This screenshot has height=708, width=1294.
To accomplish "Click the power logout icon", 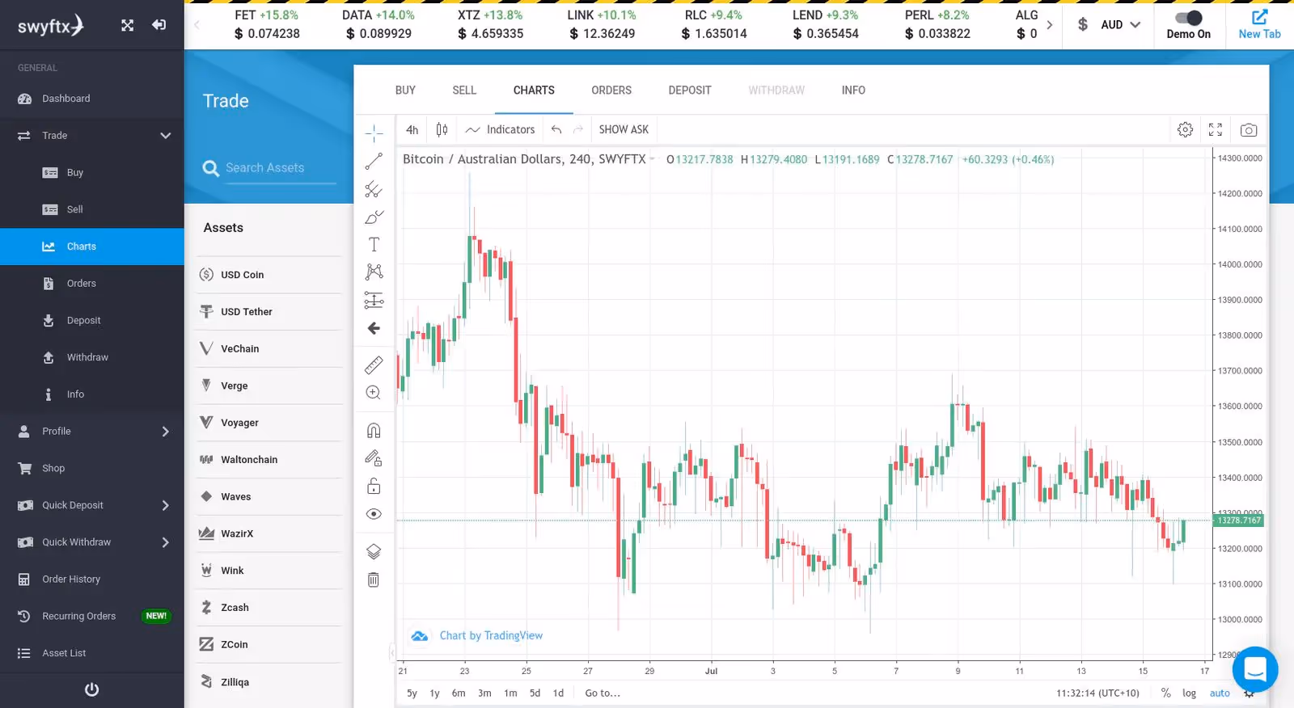I will (x=91, y=689).
